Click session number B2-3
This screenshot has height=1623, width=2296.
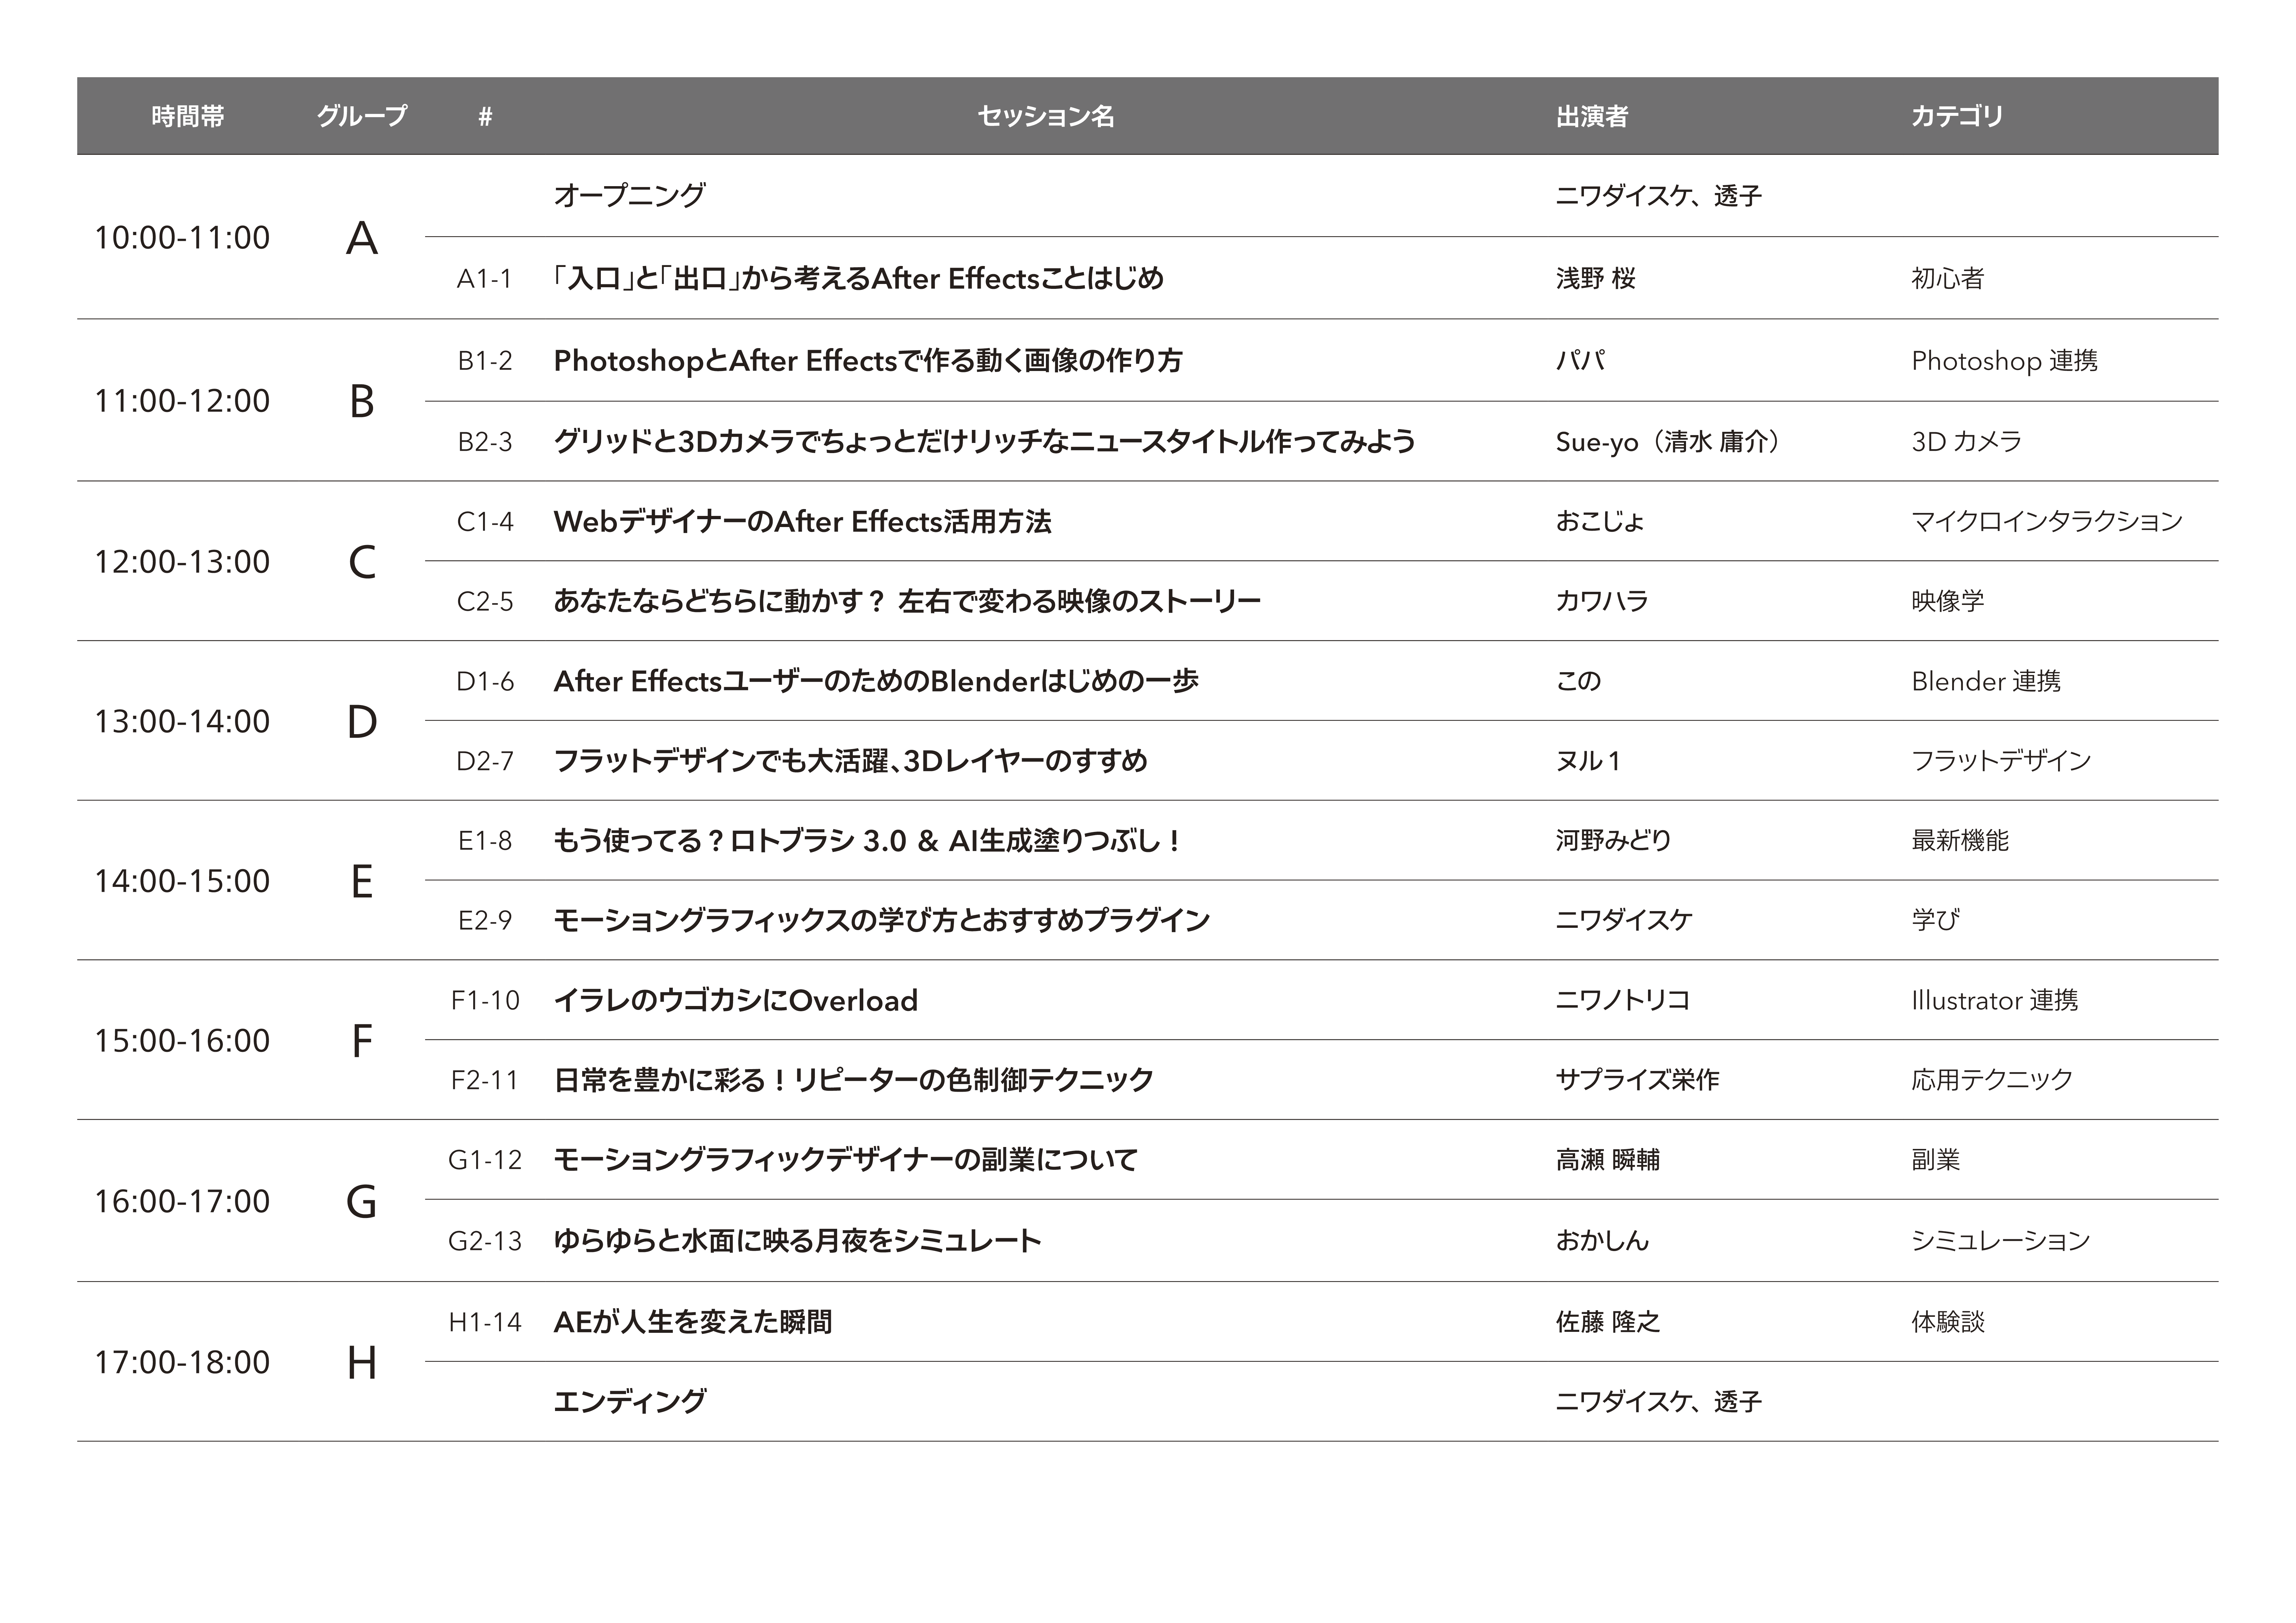coord(485,442)
